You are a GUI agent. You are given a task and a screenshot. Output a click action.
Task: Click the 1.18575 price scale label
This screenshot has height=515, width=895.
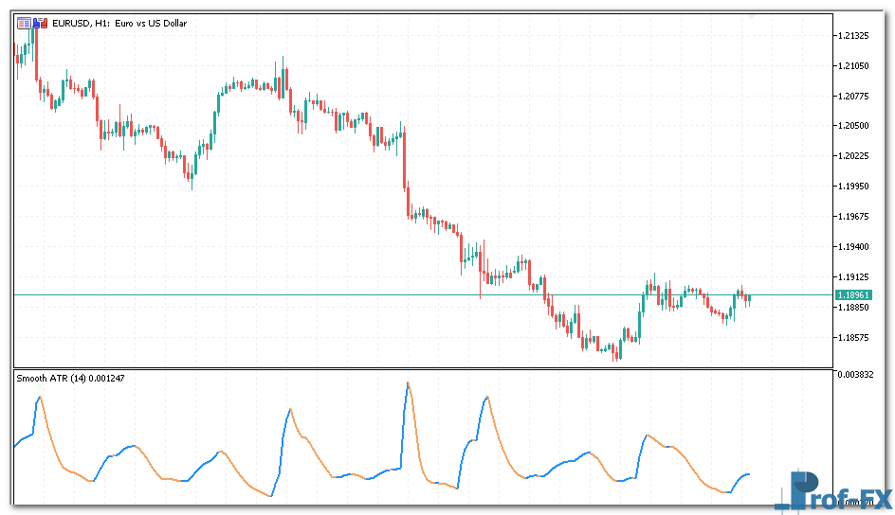coord(854,337)
